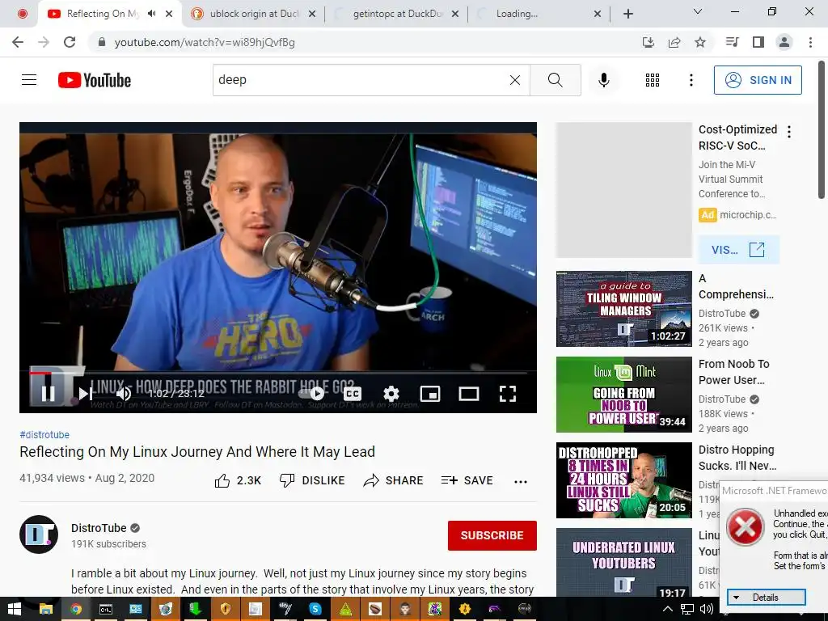Open Distrohopped 8 times thumbnail
The image size is (828, 621).
tap(623, 480)
